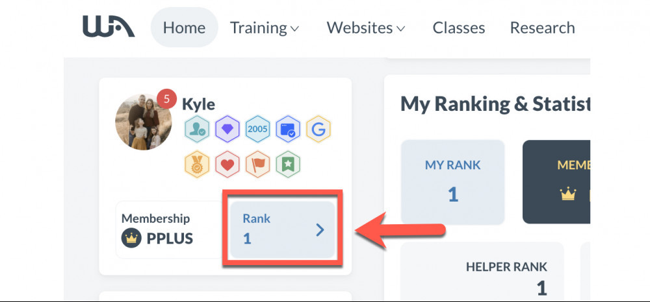Click the Membership PPLUS box

[x=170, y=229]
